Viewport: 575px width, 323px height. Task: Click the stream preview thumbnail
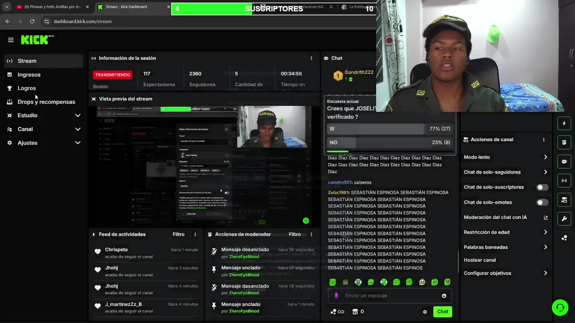click(x=203, y=166)
